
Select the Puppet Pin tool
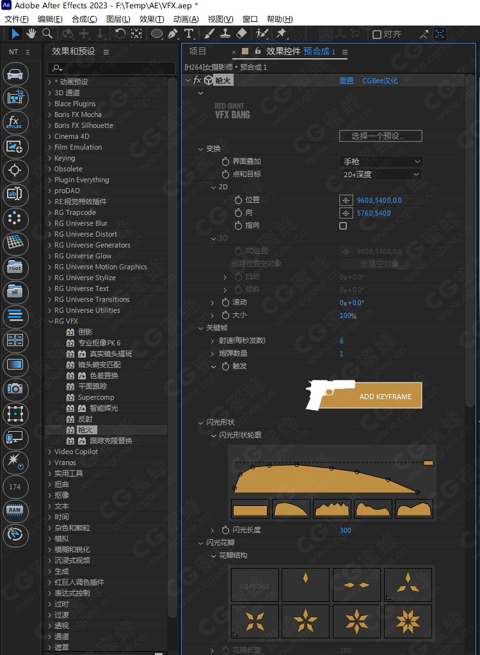(281, 34)
